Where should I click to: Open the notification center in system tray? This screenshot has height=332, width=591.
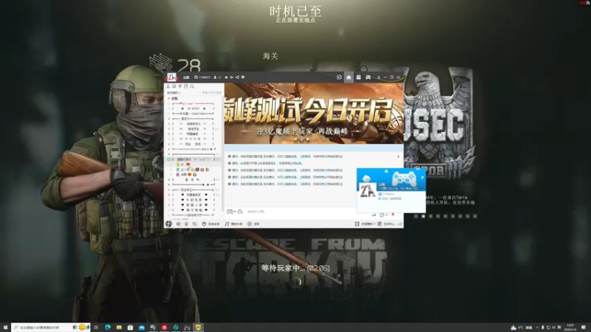click(x=584, y=328)
